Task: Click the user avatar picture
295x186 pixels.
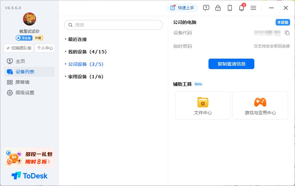Action: click(x=29, y=19)
